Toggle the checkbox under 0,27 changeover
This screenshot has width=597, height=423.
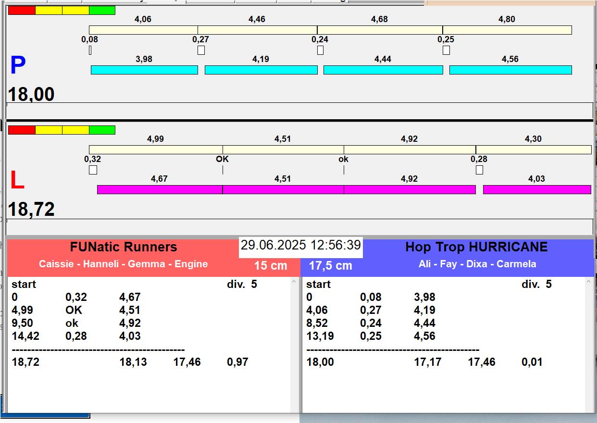click(x=201, y=50)
